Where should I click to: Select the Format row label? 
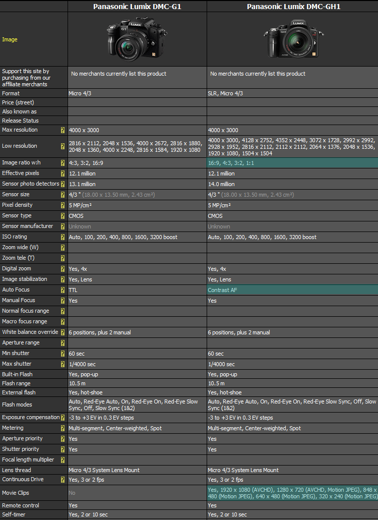(x=11, y=93)
